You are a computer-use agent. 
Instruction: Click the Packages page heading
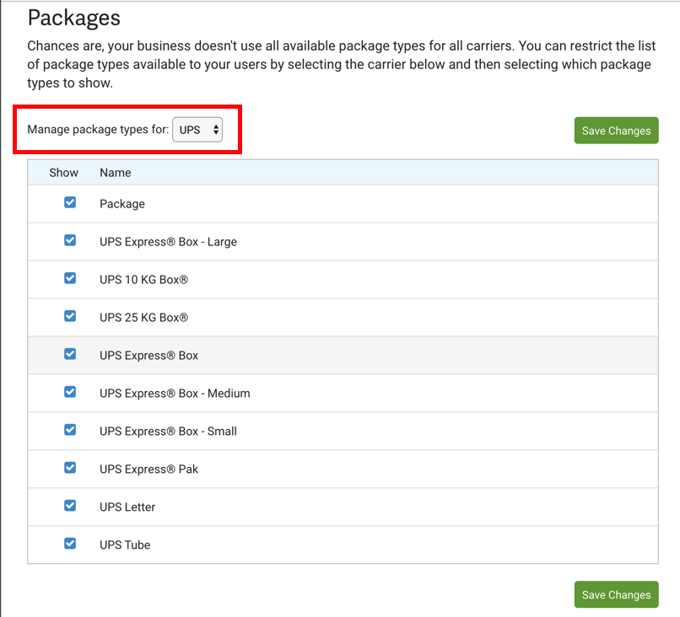[x=73, y=19]
